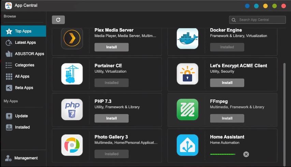Click the blue window control dot
Image resolution: width=291 pixels, height=167 pixels.
coord(247,6)
